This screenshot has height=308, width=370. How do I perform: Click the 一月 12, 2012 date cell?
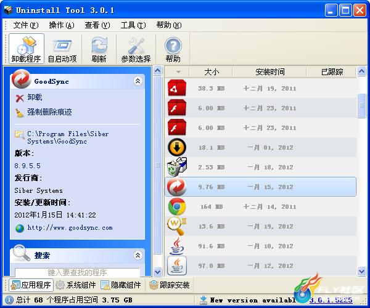coord(270,266)
